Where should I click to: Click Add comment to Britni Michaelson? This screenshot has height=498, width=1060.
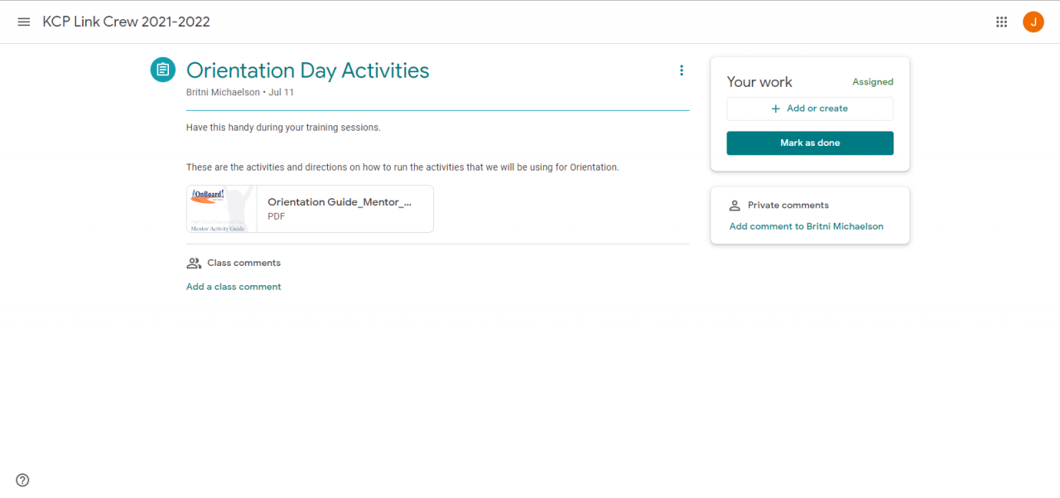coord(806,226)
